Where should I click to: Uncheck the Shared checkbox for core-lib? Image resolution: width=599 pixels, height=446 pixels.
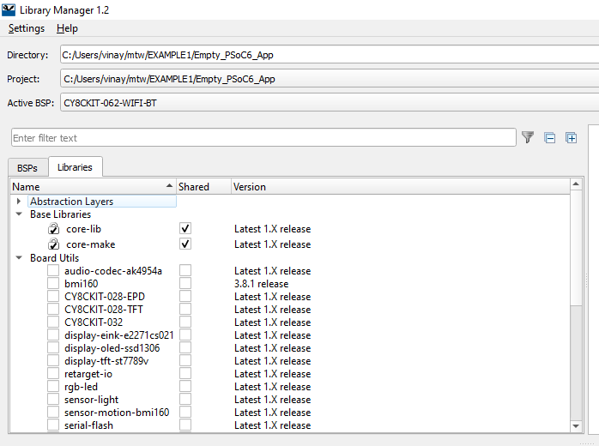(185, 229)
